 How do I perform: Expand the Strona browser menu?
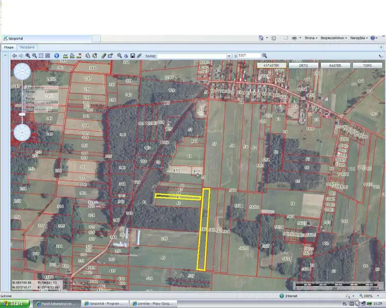coord(311,38)
